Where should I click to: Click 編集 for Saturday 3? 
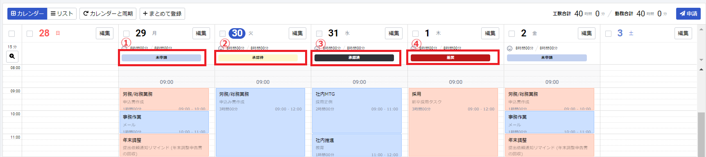pyautogui.click(x=683, y=33)
